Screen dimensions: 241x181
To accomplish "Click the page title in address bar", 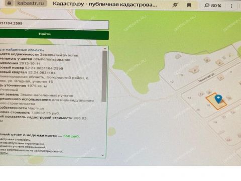I will pyautogui.click(x=105, y=4).
